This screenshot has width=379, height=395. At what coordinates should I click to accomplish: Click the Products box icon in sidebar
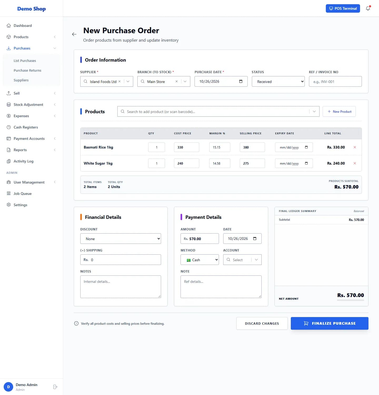coord(9,37)
